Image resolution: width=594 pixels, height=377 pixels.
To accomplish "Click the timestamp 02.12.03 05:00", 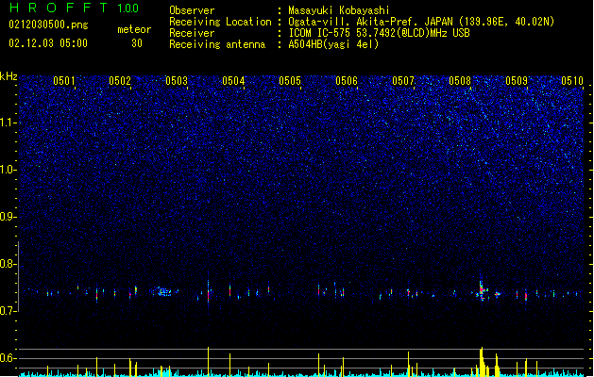I will (x=48, y=43).
